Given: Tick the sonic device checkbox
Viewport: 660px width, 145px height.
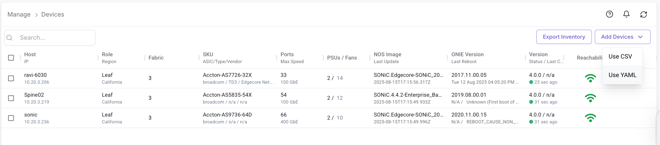Looking at the screenshot, I should pos(11,118).
